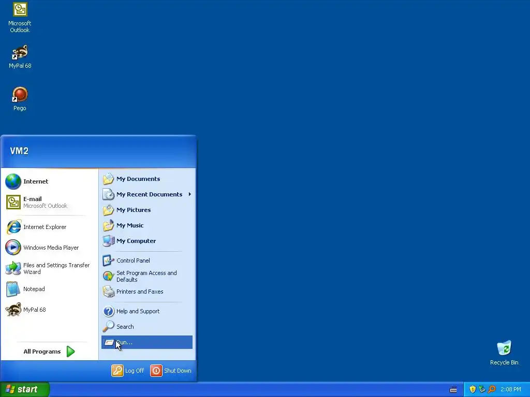Select Help and Support entry
This screenshot has width=530, height=397.
tap(147, 311)
